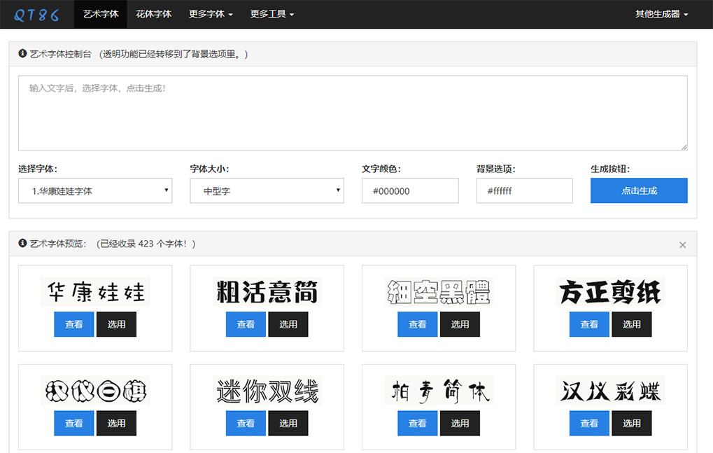Click 选用 under 細空黑體 font
Image resolution: width=713 pixels, height=453 pixels.
(x=460, y=324)
